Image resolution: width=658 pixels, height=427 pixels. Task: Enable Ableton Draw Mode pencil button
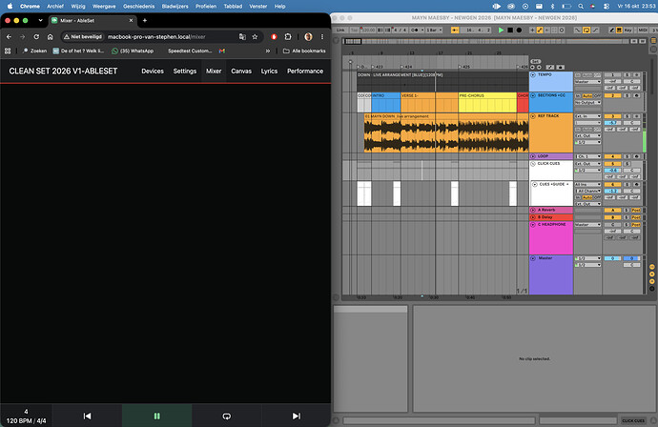point(612,30)
